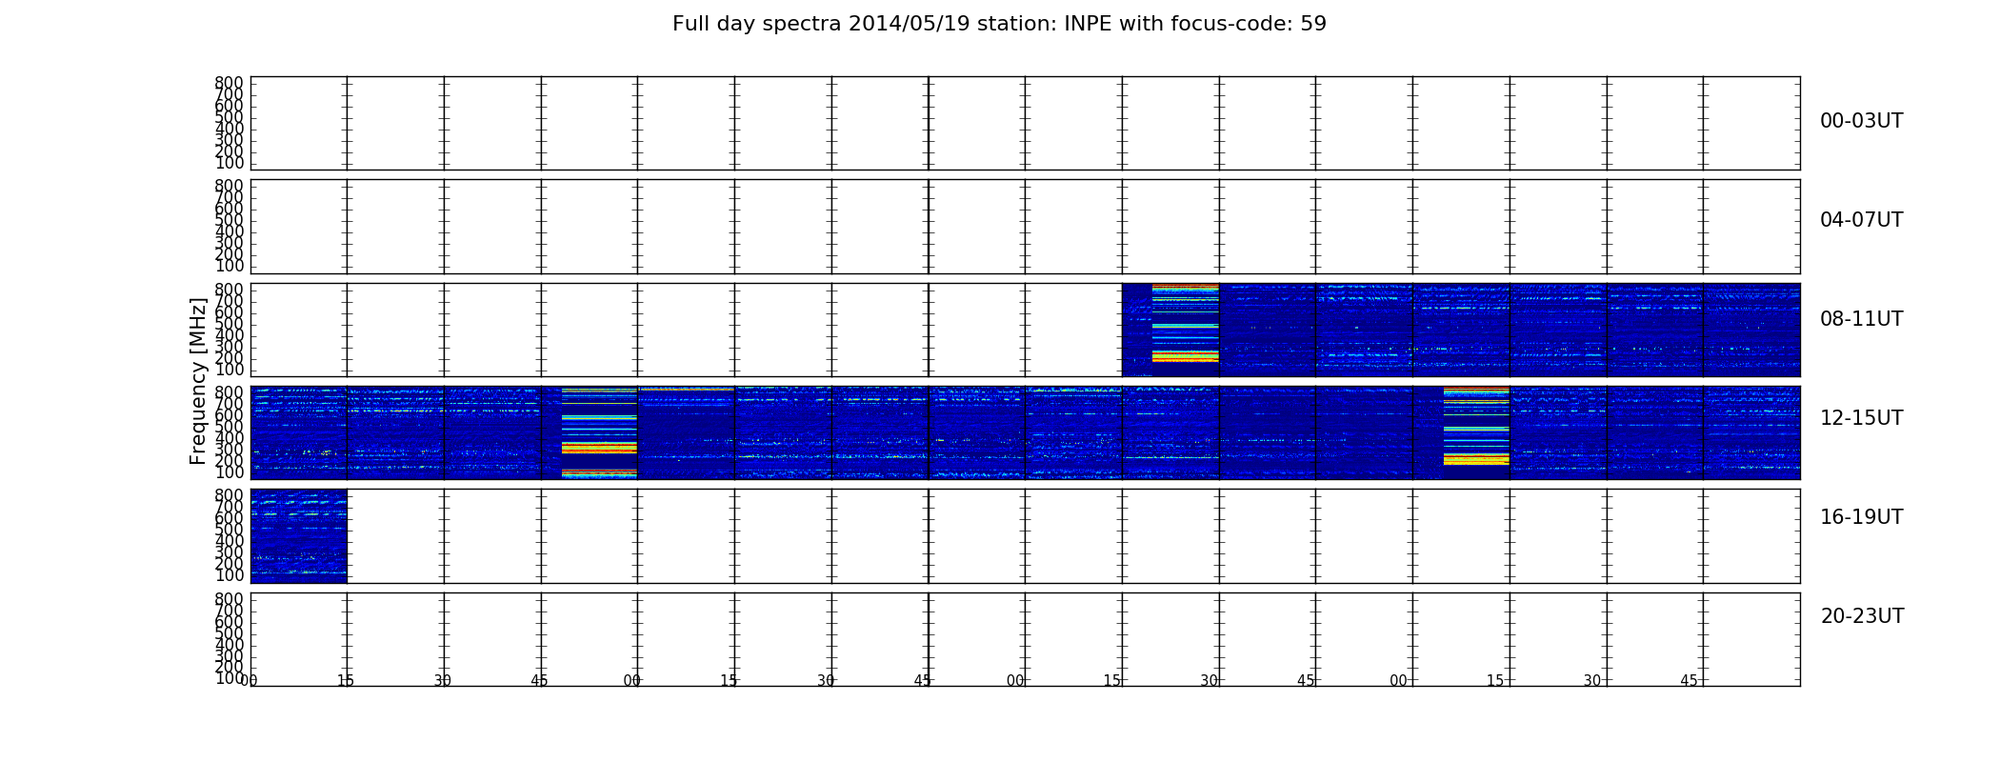
Task: Click the plot title "Full day spectra 2014/05/19"
Action: coord(999,24)
